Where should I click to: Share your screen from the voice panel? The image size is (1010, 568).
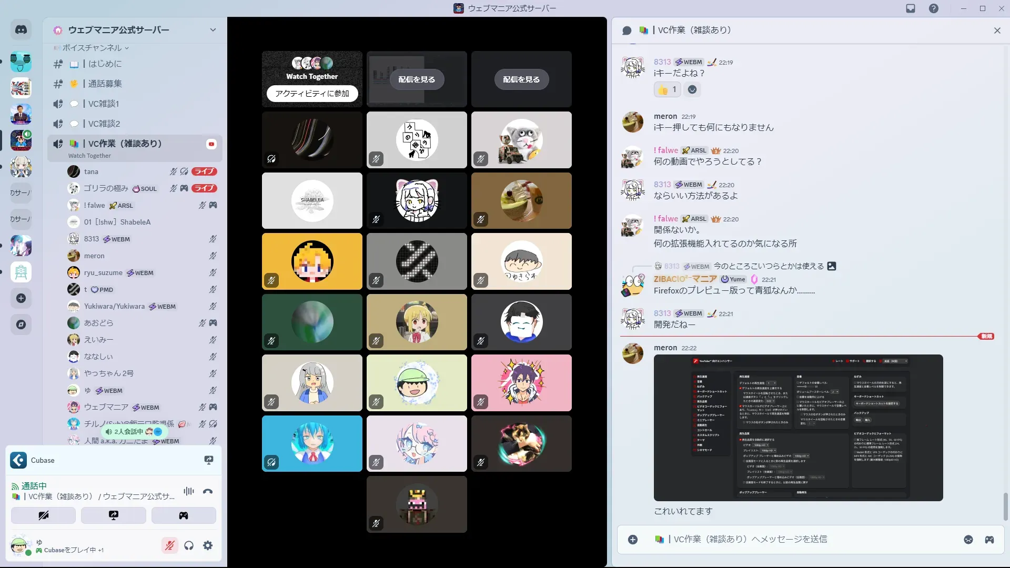point(114,515)
